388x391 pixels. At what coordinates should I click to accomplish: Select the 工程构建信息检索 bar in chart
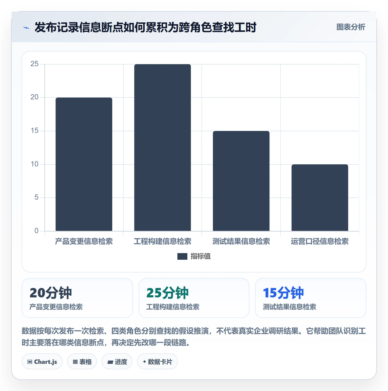click(163, 148)
